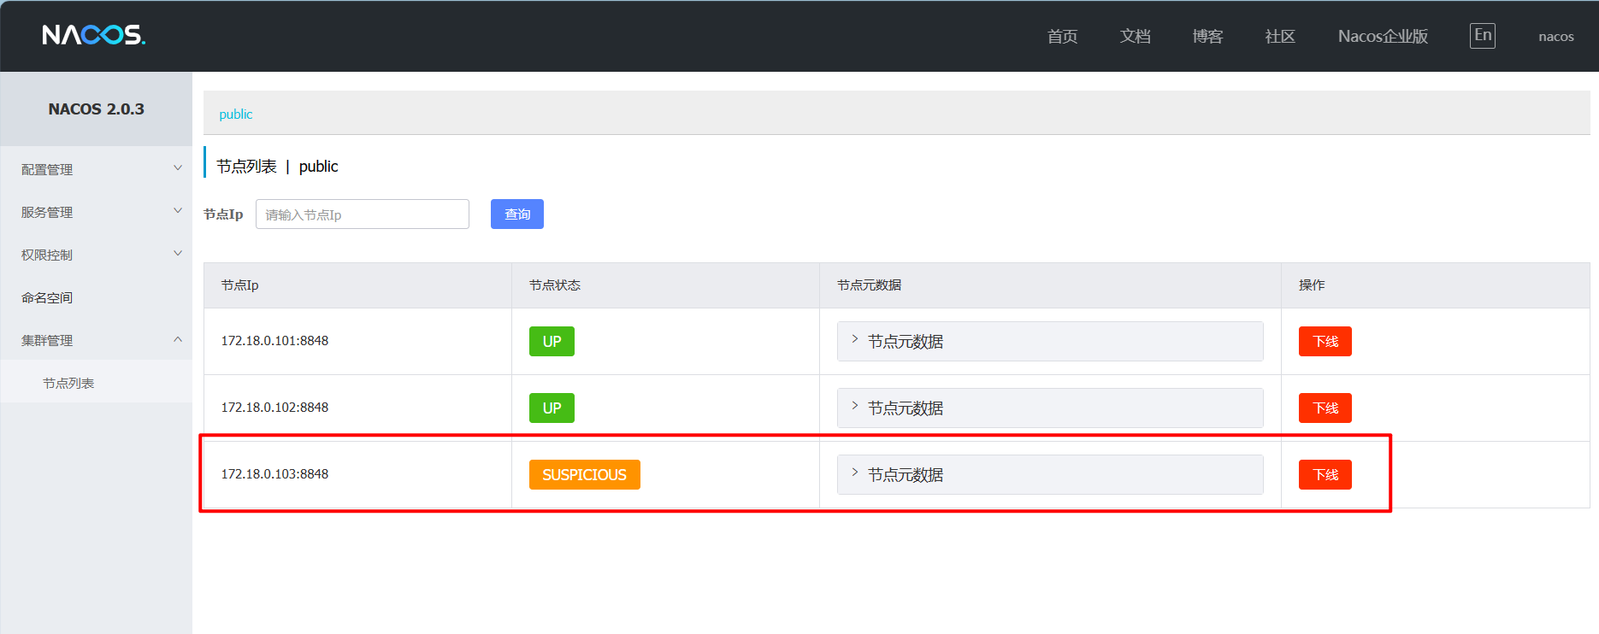The height and width of the screenshot is (634, 1599).
Task: Open 博客 in the top navigation
Action: pos(1207,36)
